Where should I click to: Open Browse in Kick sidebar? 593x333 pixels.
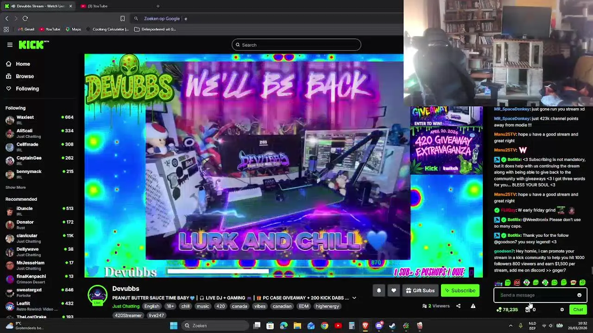coord(20,76)
